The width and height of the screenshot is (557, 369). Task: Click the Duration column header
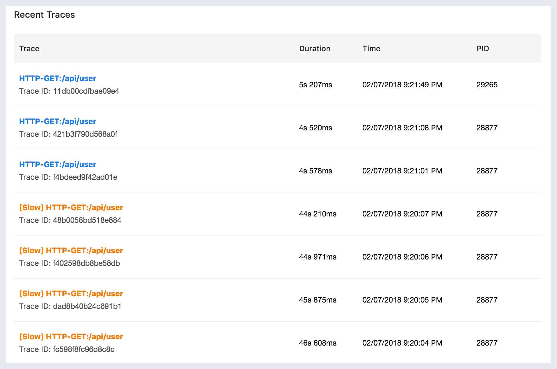[x=315, y=49]
